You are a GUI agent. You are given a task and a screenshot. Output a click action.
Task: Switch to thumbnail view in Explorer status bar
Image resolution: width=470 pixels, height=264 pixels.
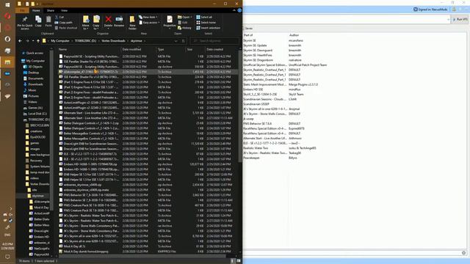pos(239,261)
